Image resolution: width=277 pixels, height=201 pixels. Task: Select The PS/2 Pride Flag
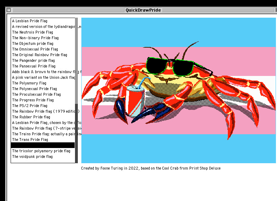click(43, 106)
